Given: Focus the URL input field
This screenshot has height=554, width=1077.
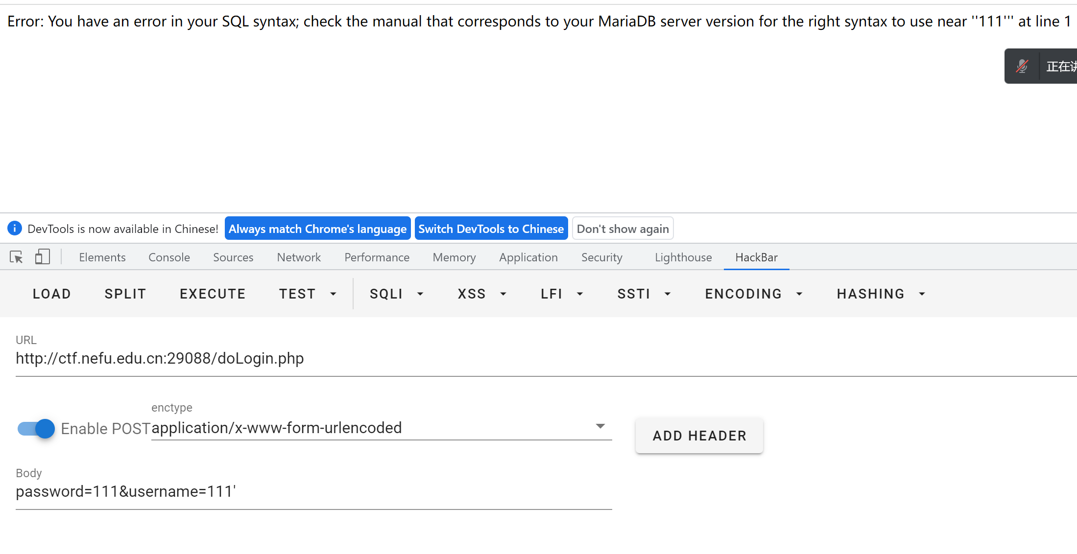Looking at the screenshot, I should pos(539,359).
